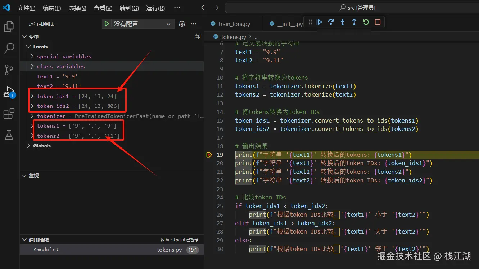Open the 运行(R) menu
The height and width of the screenshot is (269, 479).
[x=155, y=8]
